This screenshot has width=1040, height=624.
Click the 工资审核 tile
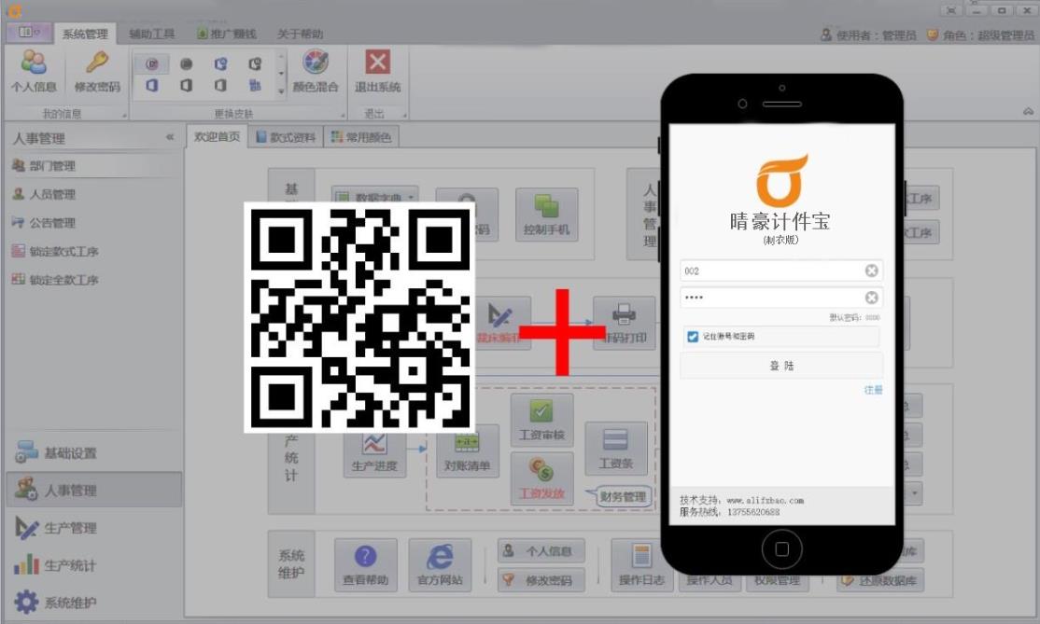click(x=541, y=420)
